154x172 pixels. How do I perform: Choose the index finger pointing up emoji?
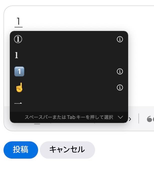pos(19,88)
